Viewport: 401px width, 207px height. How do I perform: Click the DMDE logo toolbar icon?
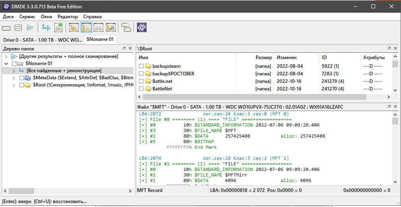(141, 28)
